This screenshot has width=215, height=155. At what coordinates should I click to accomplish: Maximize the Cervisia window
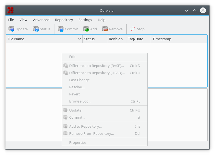pos(195,10)
